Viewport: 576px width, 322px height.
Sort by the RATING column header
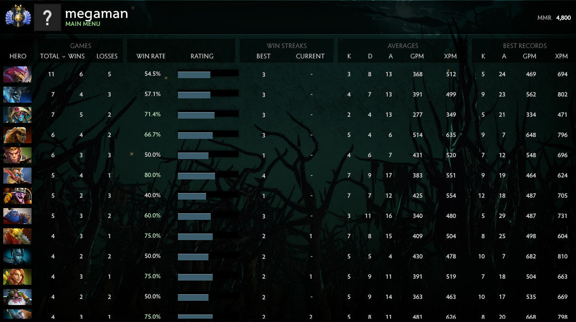pyautogui.click(x=202, y=56)
